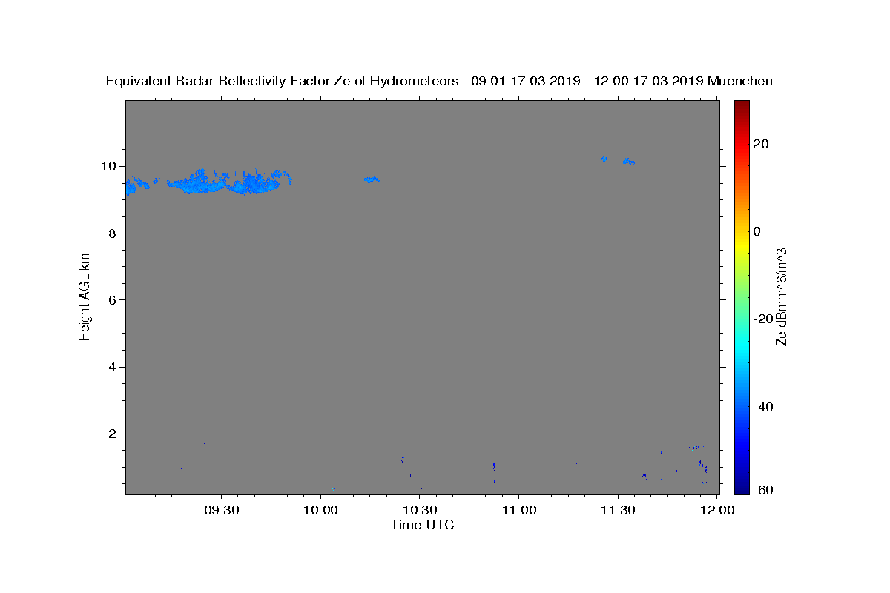Click the plot title text
Image resolution: width=890 pixels, height=593 pixels.
tap(439, 81)
